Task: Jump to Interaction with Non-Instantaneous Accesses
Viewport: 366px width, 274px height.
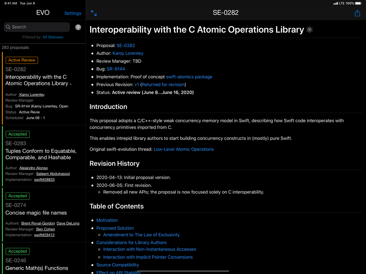Action: pyautogui.click(x=149, y=249)
